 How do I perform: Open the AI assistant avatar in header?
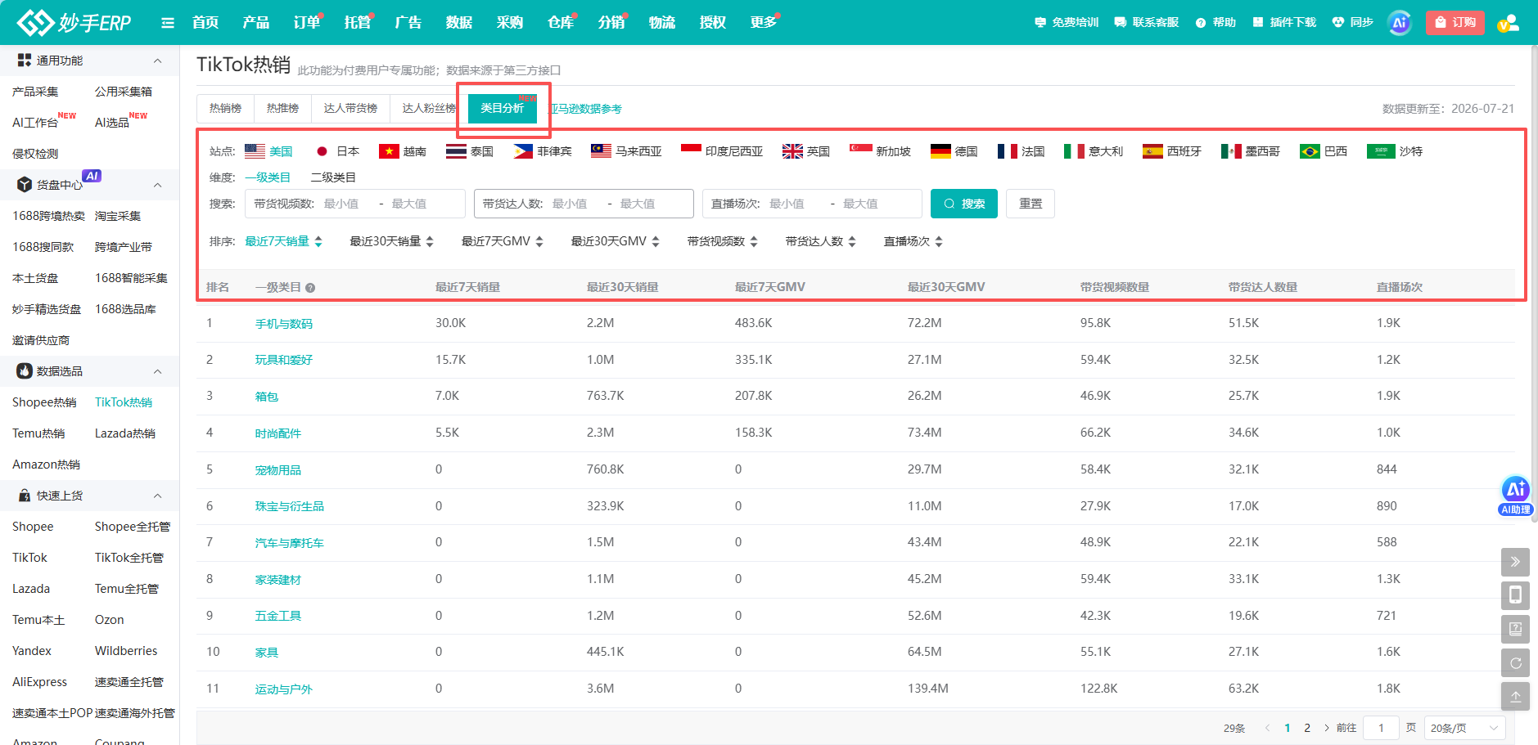[1400, 22]
